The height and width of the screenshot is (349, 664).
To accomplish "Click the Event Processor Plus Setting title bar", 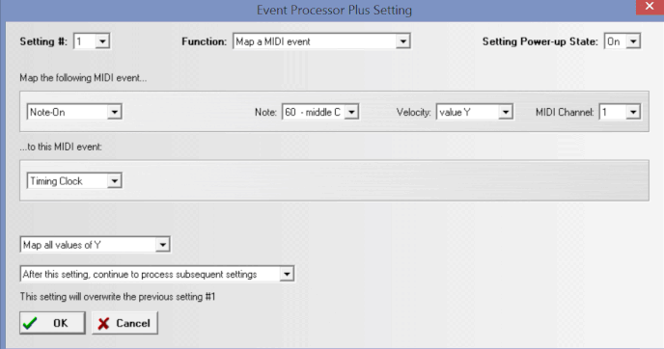I will 334,10.
